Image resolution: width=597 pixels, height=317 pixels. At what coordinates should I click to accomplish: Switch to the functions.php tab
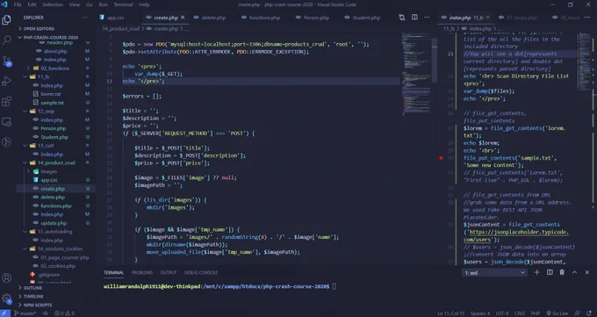point(264,18)
